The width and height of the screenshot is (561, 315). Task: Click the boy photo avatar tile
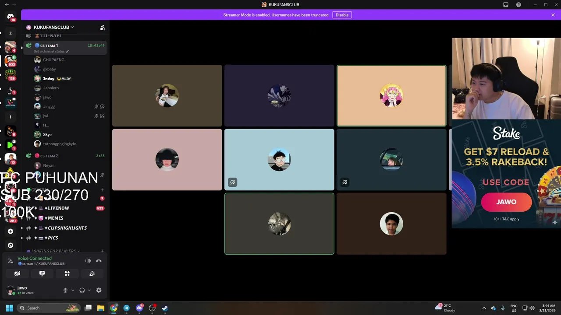coord(391,224)
